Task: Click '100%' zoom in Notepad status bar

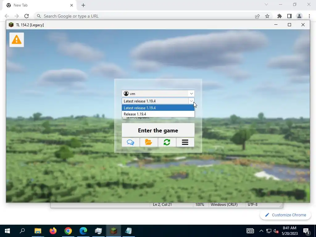Action: [200, 204]
